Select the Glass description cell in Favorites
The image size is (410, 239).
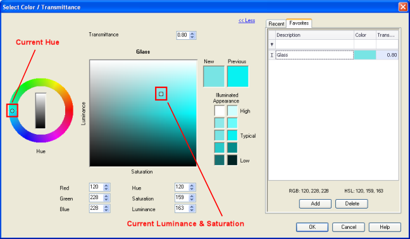314,55
